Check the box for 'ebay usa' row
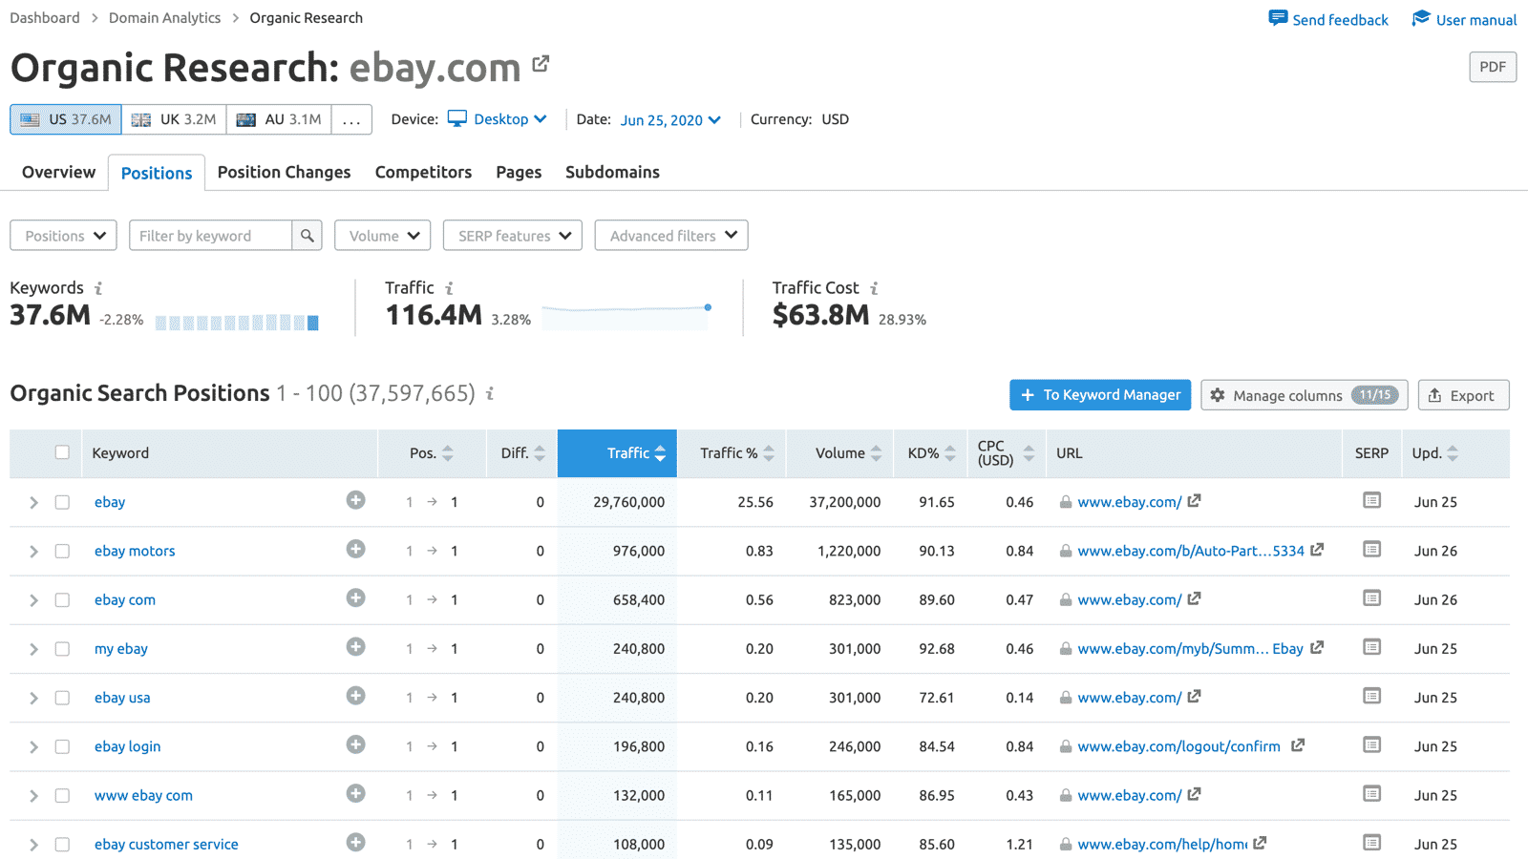The height and width of the screenshot is (859, 1528). pos(62,698)
